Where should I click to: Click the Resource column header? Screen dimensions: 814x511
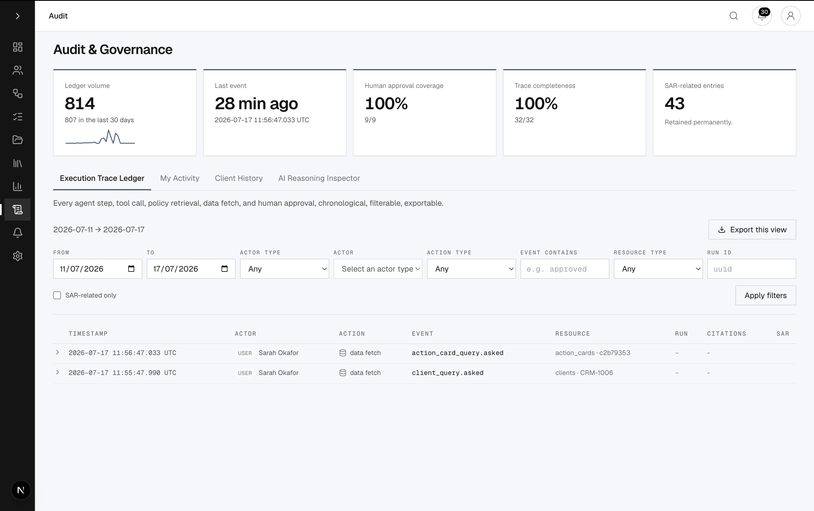click(572, 334)
